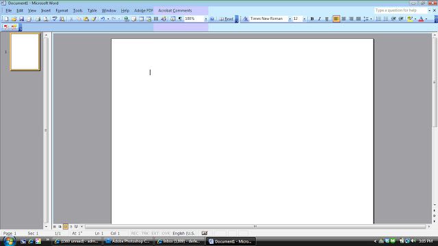This screenshot has width=438, height=246.
Task: Toggle italic formatting
Action: tap(320, 19)
